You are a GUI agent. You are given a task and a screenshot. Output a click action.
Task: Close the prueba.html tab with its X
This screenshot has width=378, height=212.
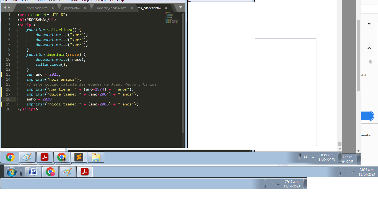pos(85,8)
